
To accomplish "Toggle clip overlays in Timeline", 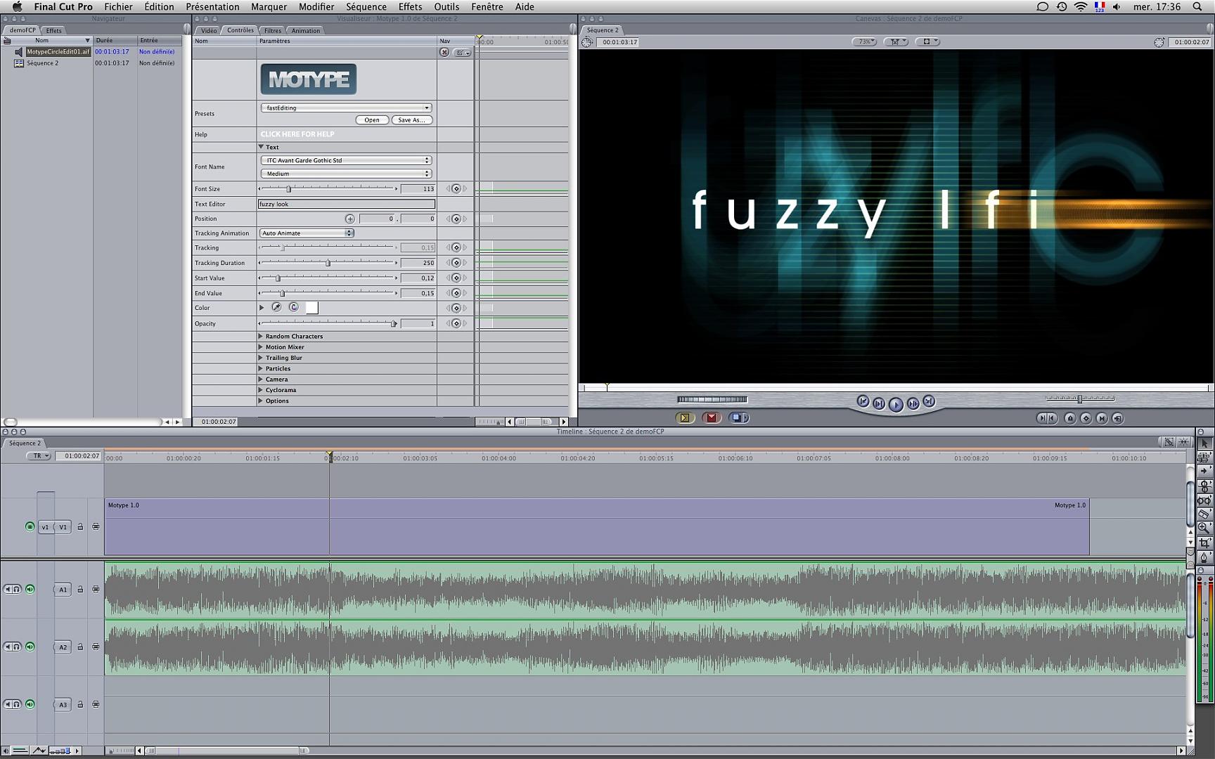I will 39,751.
